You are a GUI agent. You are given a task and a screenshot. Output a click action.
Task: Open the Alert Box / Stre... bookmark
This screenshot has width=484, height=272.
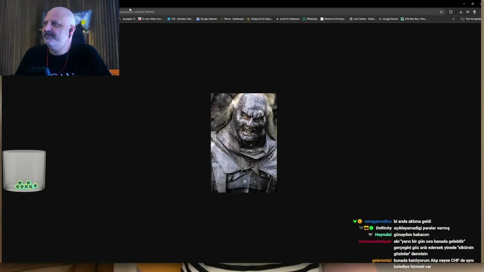point(414,19)
